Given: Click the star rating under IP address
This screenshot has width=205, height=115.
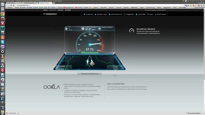Looking at the screenshot, I should [x=60, y=69].
